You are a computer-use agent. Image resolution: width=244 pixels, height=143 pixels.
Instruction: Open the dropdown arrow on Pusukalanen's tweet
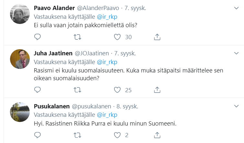[236, 106]
